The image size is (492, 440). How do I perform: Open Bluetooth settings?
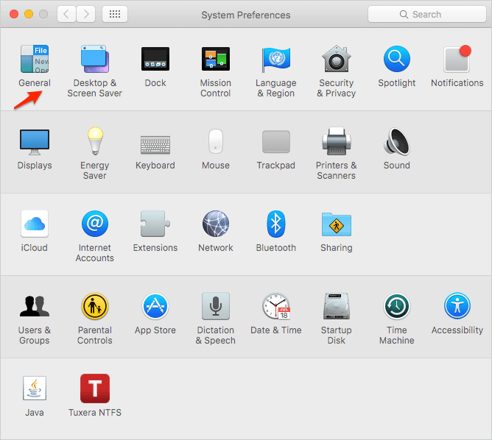click(275, 224)
